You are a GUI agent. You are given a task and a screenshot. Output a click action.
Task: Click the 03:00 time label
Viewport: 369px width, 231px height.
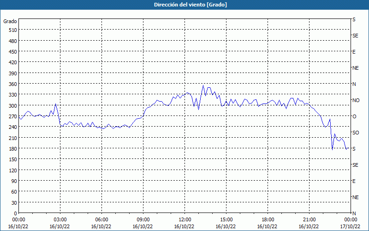[x=60, y=220]
